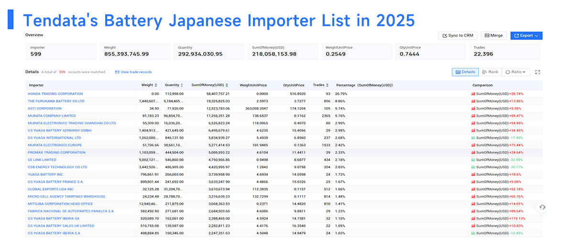Click the Merge button
Screen dimensions: 569x244
pos(493,35)
